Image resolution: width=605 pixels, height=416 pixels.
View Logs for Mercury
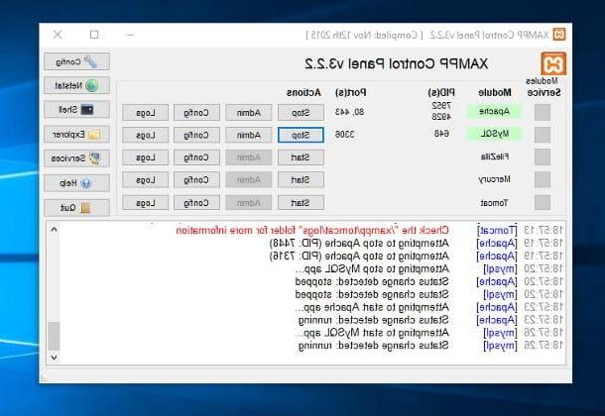[x=146, y=179]
